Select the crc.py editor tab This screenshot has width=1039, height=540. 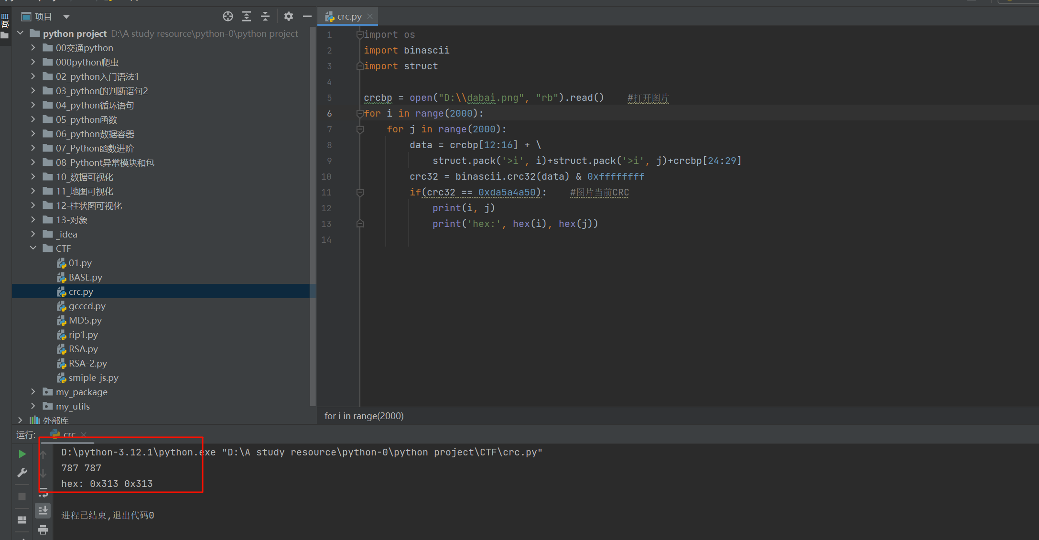(349, 17)
